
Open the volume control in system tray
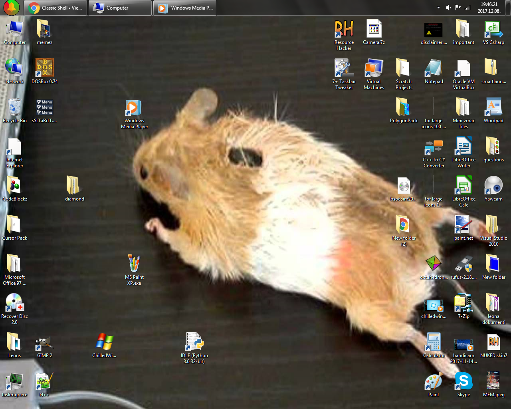[x=448, y=8]
